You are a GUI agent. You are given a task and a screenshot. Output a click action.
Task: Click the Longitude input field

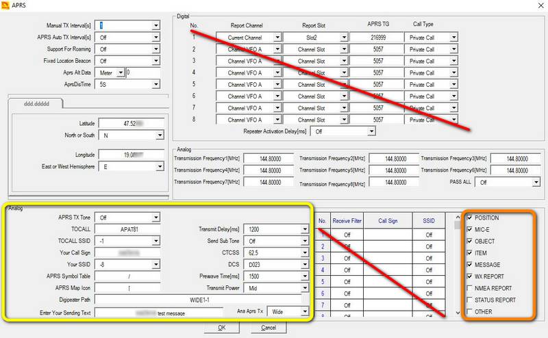coord(132,155)
